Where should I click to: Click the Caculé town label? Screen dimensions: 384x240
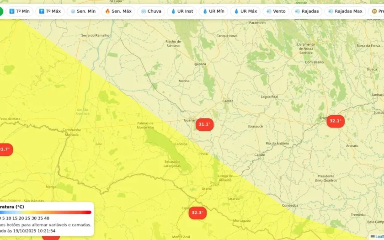point(260,155)
